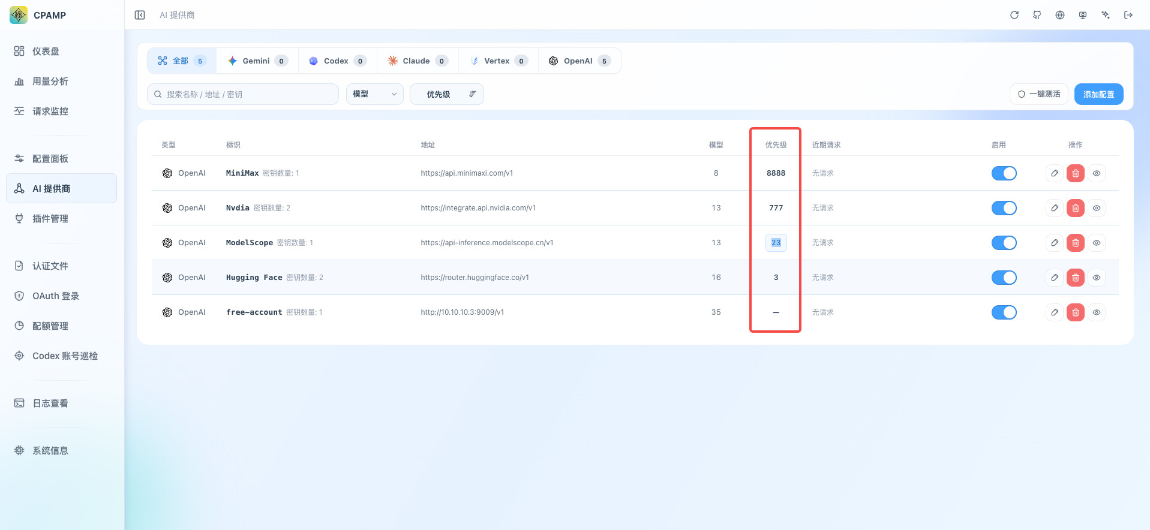Open 插件管理 in the sidebar
Screen dimensions: 1150x530
point(61,218)
